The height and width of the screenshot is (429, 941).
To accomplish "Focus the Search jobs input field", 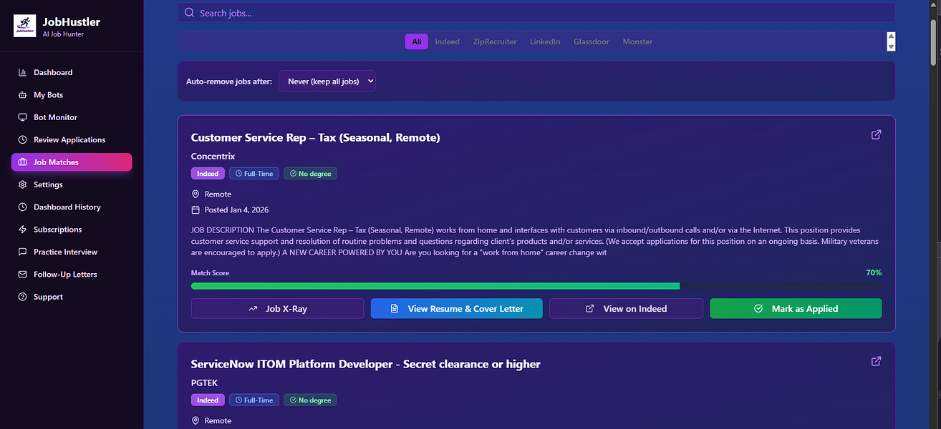I will [536, 13].
